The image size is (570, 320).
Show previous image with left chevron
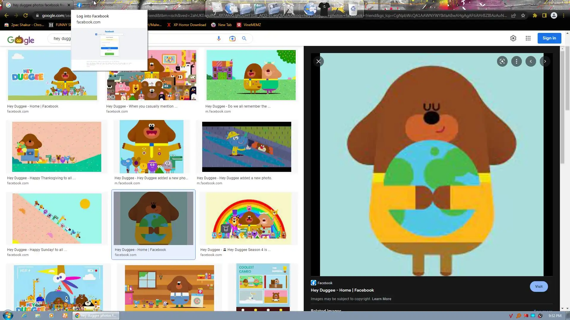tap(531, 61)
